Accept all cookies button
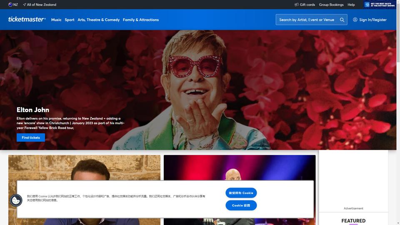Viewport: 400px width, 225px height. (x=241, y=193)
